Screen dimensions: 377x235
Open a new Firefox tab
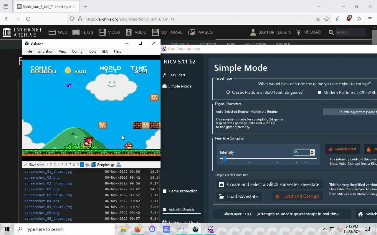tap(85, 6)
